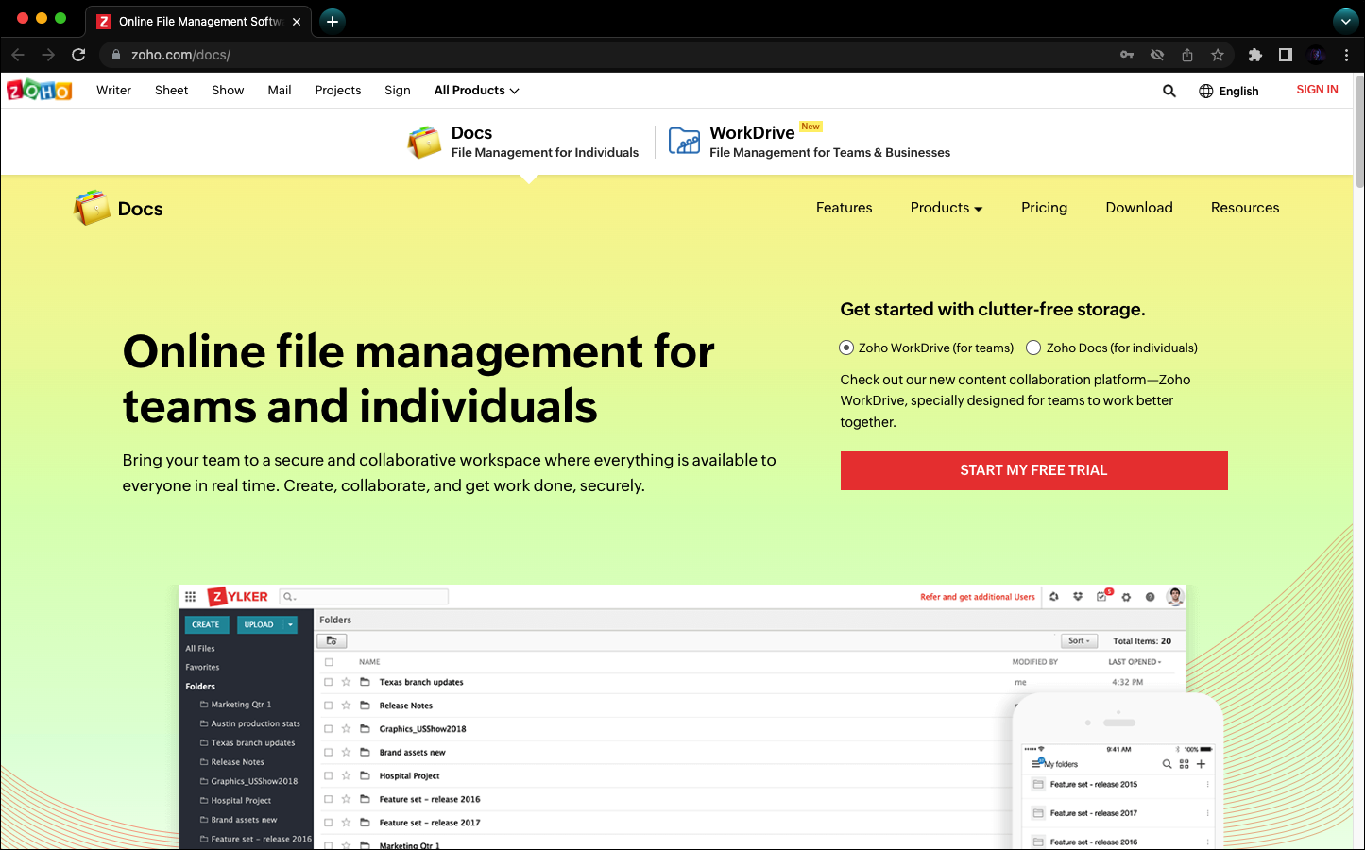Click the browser Extensions puzzle icon
The image size is (1365, 850).
1254,55
